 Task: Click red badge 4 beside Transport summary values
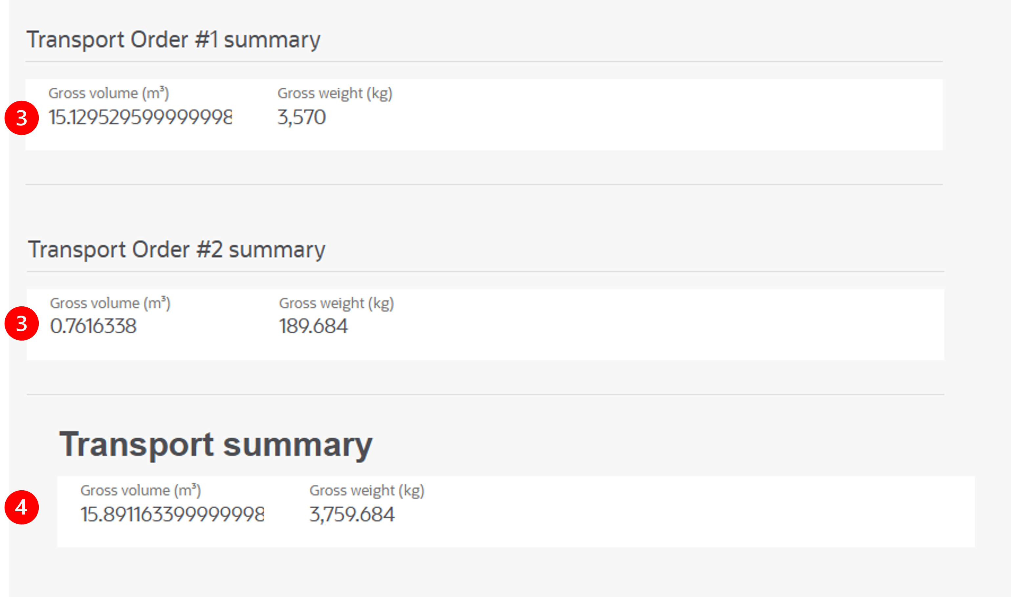point(22,507)
